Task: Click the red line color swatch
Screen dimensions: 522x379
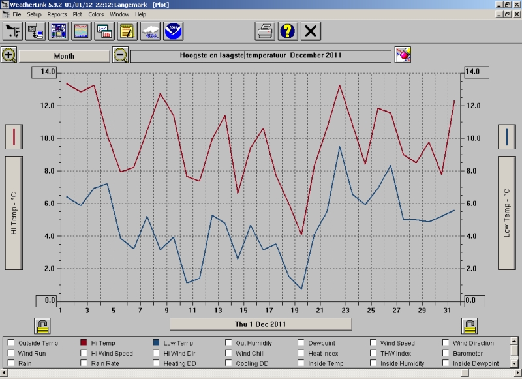Action: pyautogui.click(x=14, y=137)
